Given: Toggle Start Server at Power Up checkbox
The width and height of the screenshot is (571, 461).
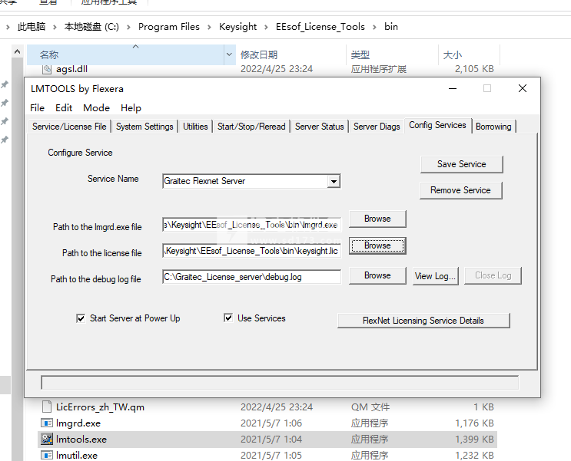Looking at the screenshot, I should pyautogui.click(x=81, y=318).
